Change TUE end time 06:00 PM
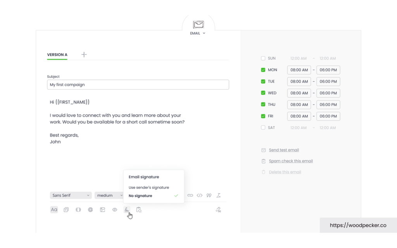Image resolution: width=397 pixels, height=248 pixels. (x=328, y=81)
